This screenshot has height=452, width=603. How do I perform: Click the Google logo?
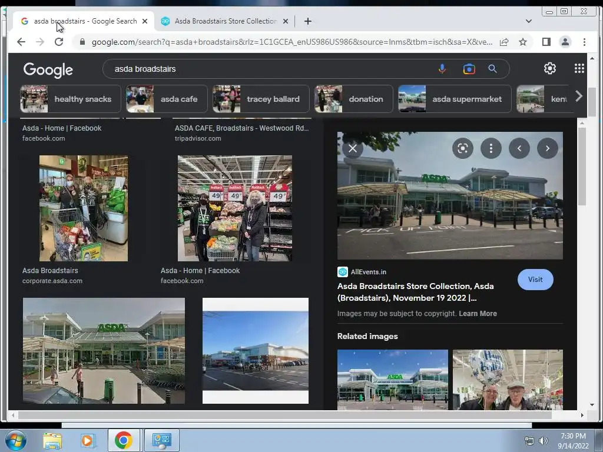[48, 70]
